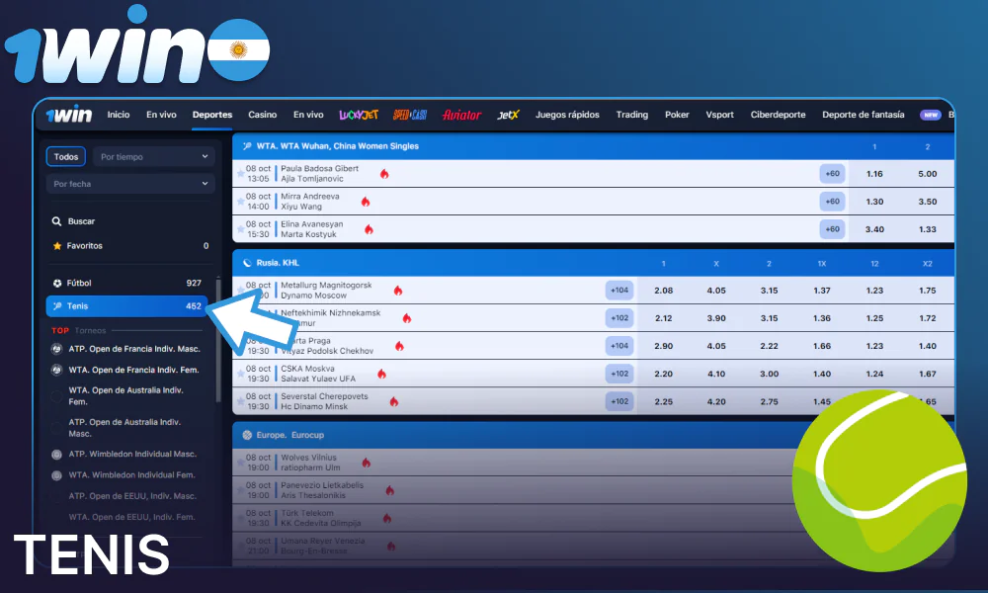Switch to the Casino tab
The width and height of the screenshot is (988, 593).
tap(262, 115)
